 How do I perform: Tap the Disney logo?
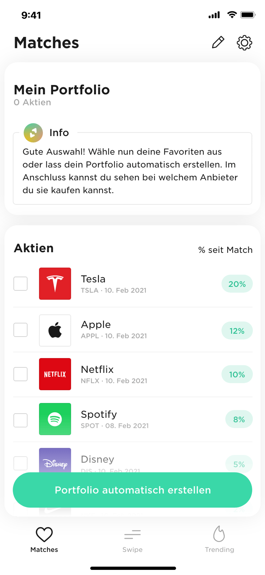[55, 461]
